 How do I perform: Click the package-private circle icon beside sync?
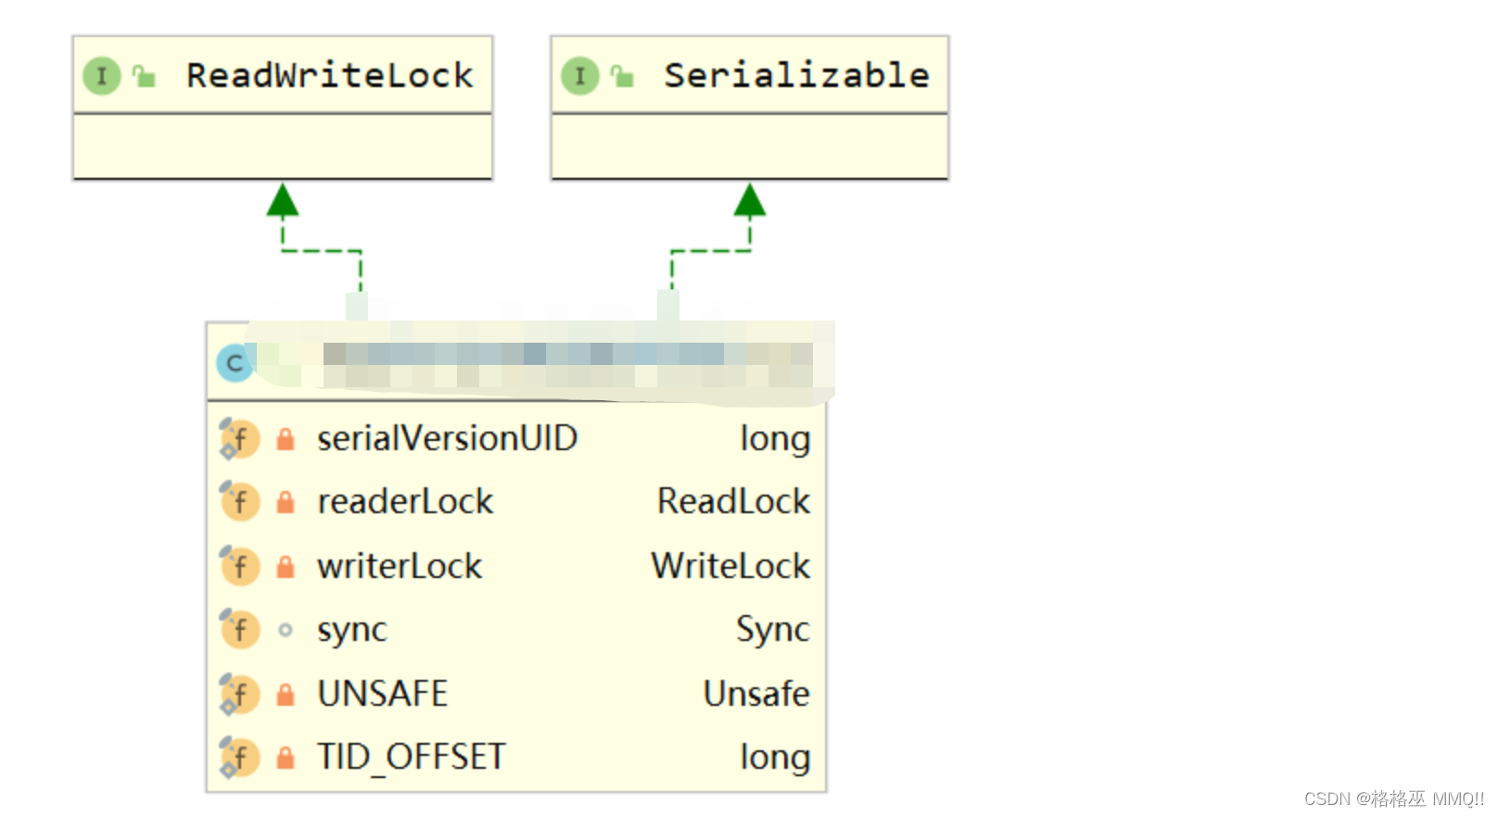click(x=286, y=630)
